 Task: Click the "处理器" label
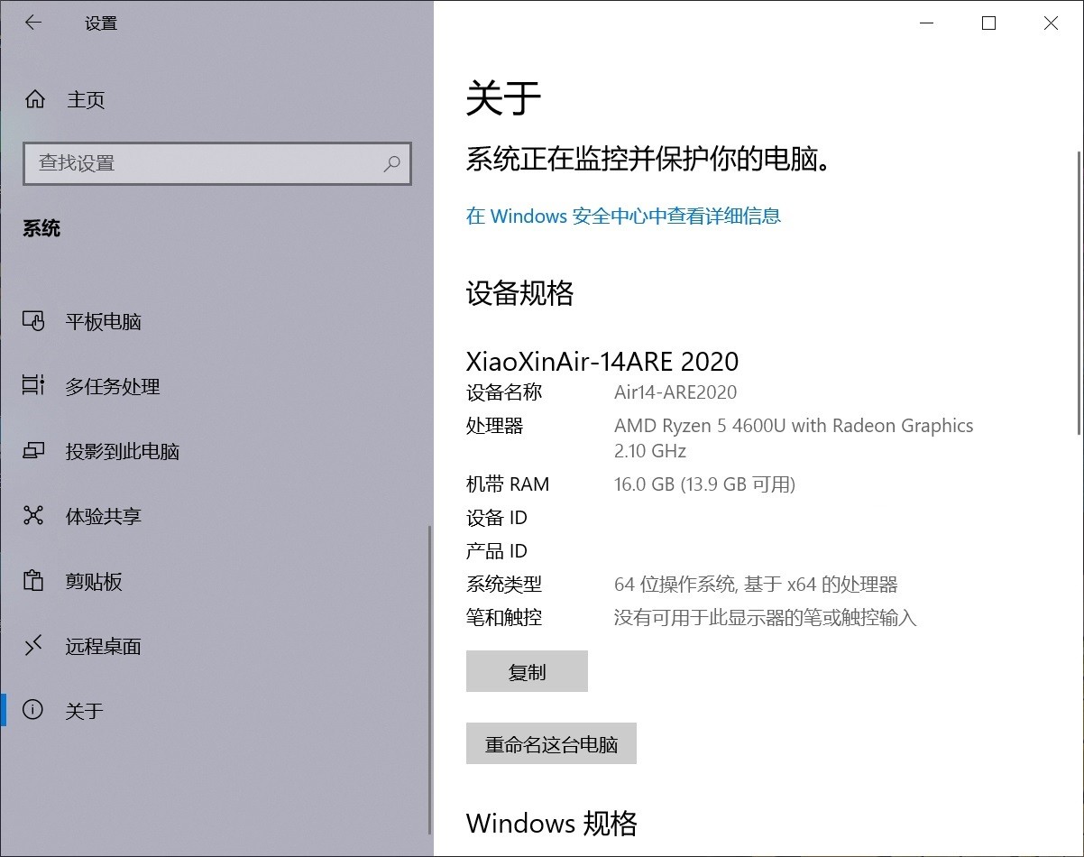[x=494, y=426]
